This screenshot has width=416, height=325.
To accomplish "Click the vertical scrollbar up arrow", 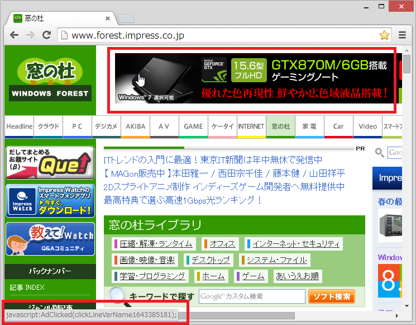I will pos(407,50).
